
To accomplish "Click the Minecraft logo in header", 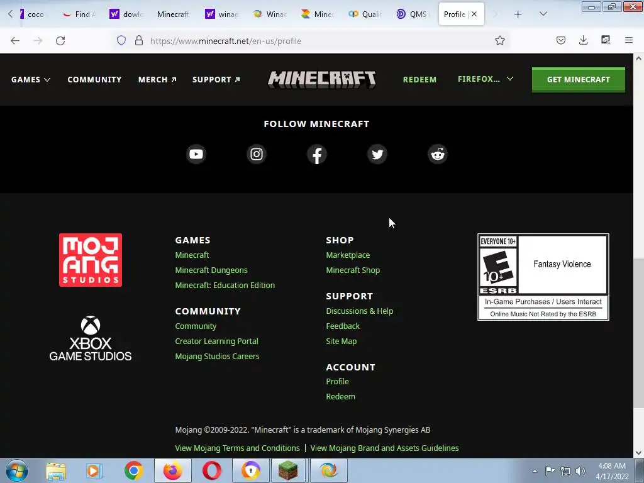I will point(321,79).
